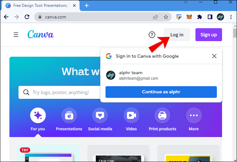Toggle the browser side panel
This screenshot has width=237, height=162.
pyautogui.click(x=210, y=17)
